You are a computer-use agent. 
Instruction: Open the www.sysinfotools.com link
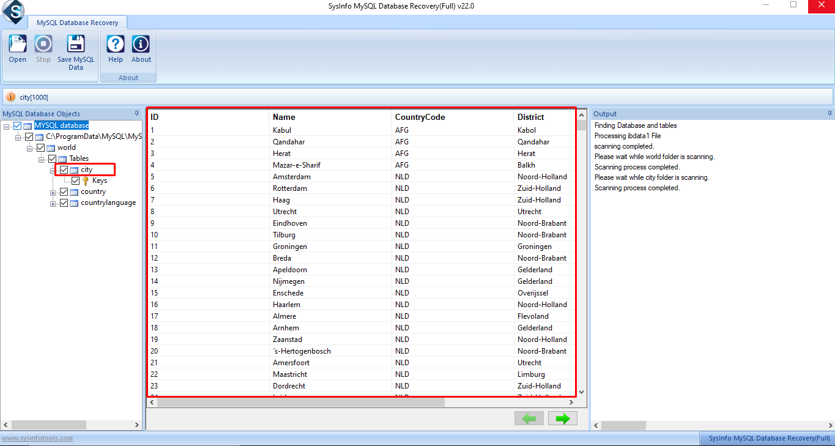[x=37, y=438]
